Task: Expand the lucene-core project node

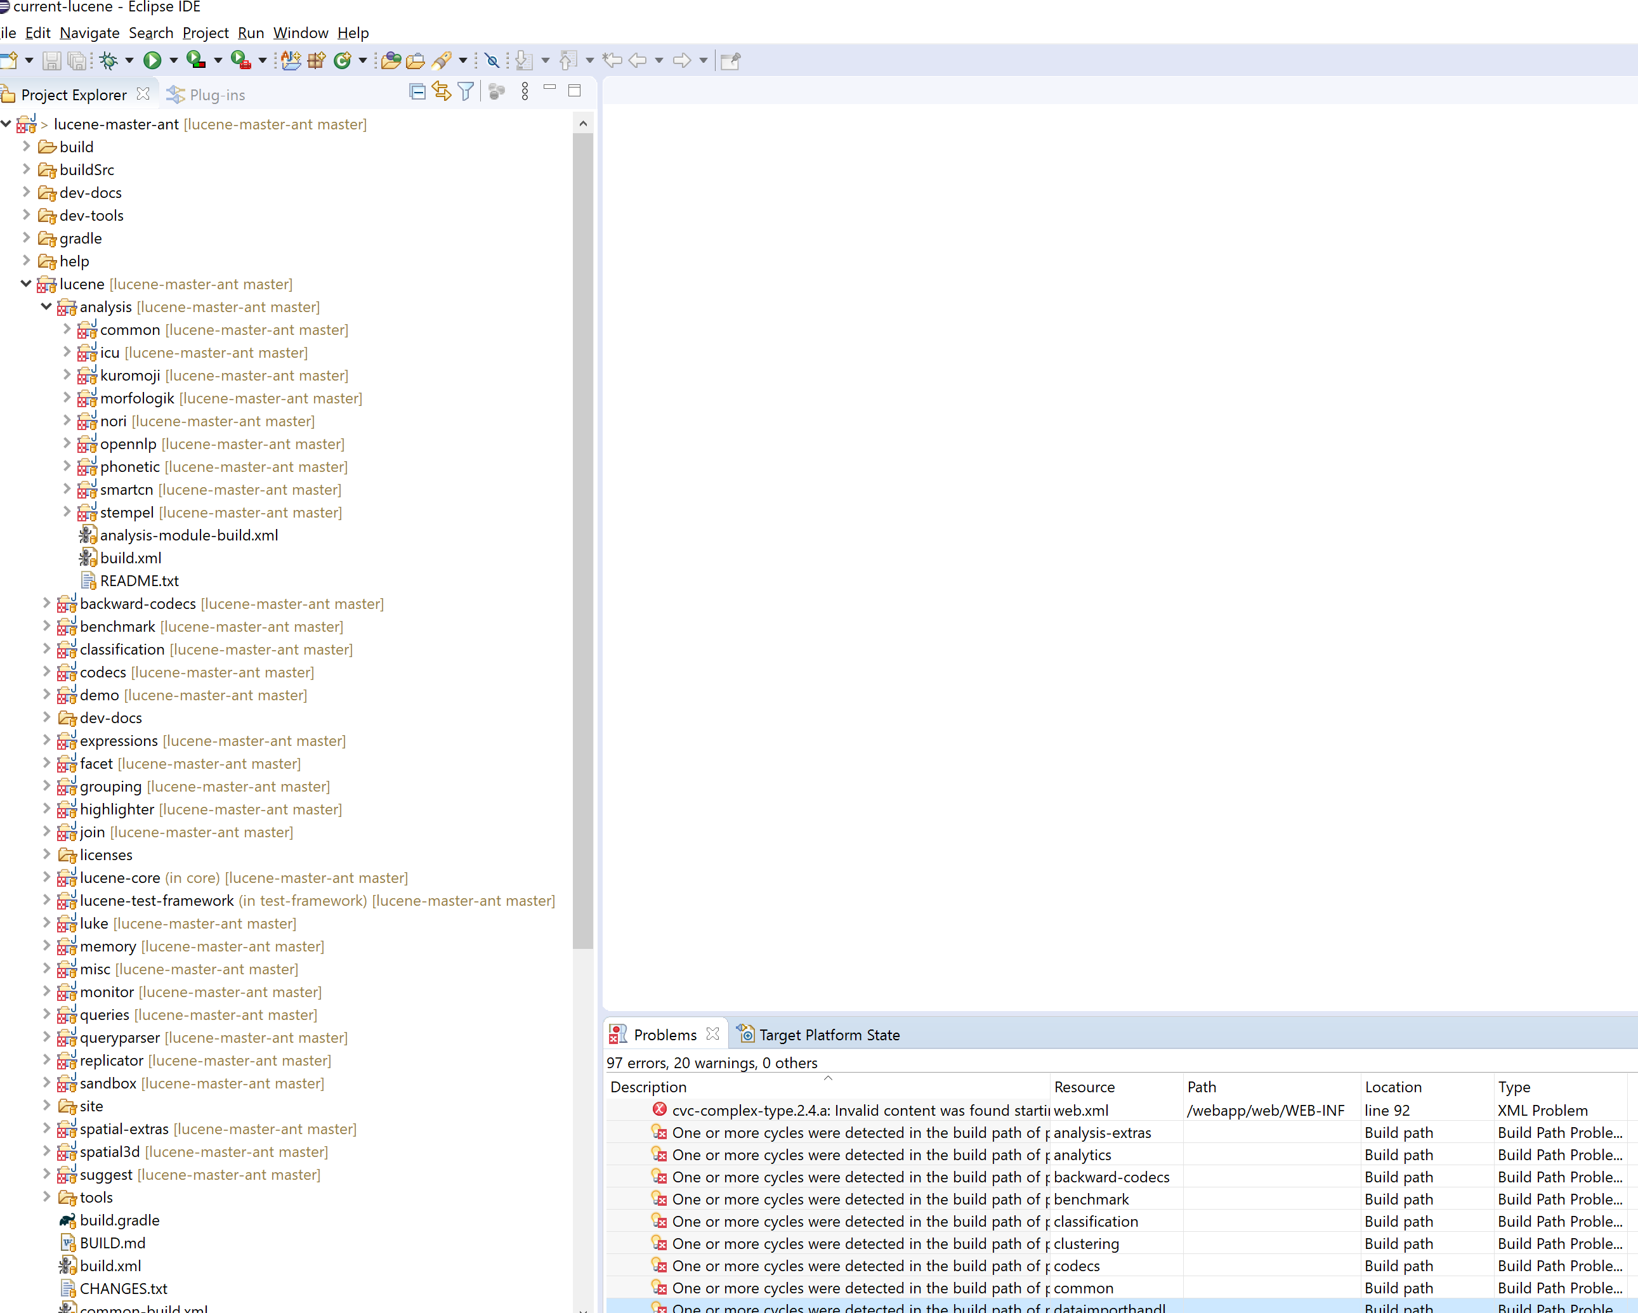Action: tap(46, 877)
